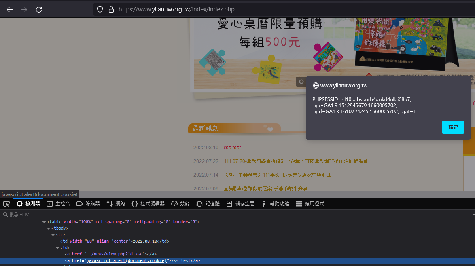This screenshot has width=475, height=266.
Task: Collapse the tbody node in inspector
Action: pos(49,228)
